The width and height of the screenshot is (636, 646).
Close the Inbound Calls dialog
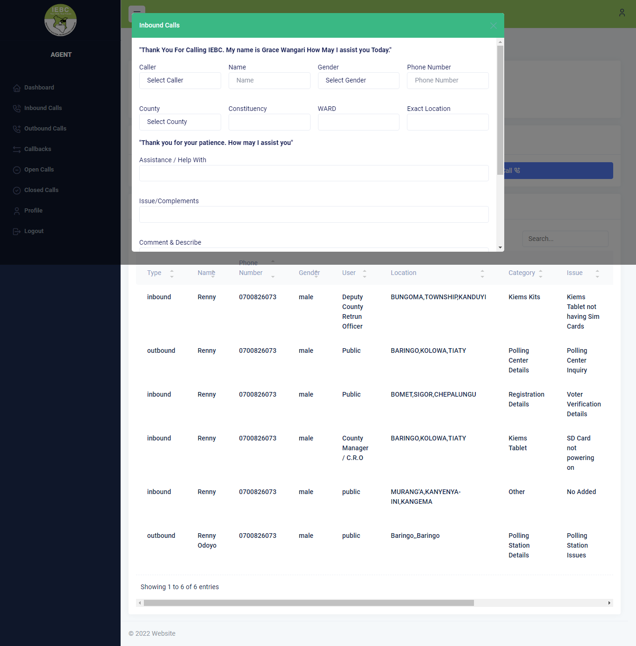point(493,26)
